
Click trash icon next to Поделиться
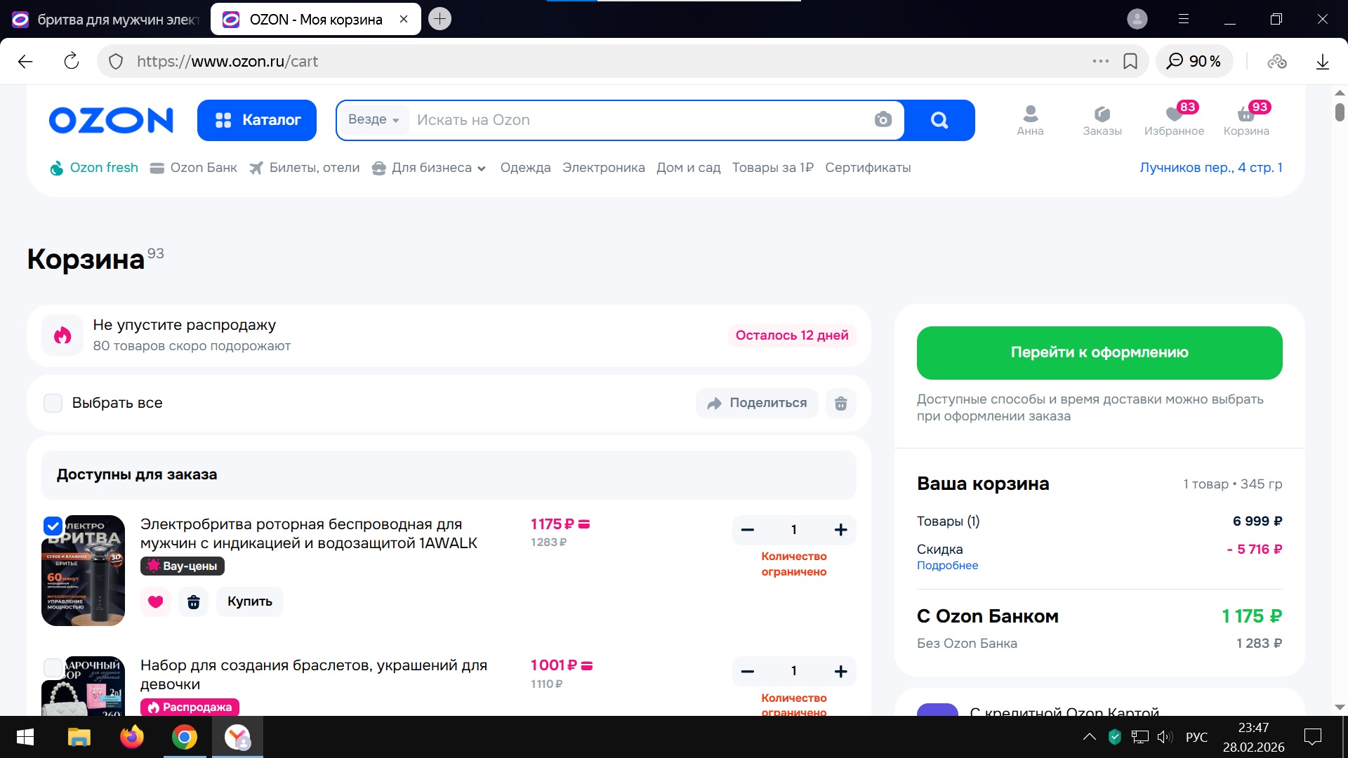[840, 403]
